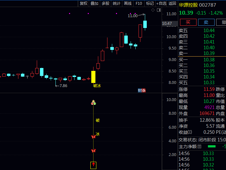This screenshot has height=170, width=226.
Task: Click the 返回 button
Action: [172, 3]
